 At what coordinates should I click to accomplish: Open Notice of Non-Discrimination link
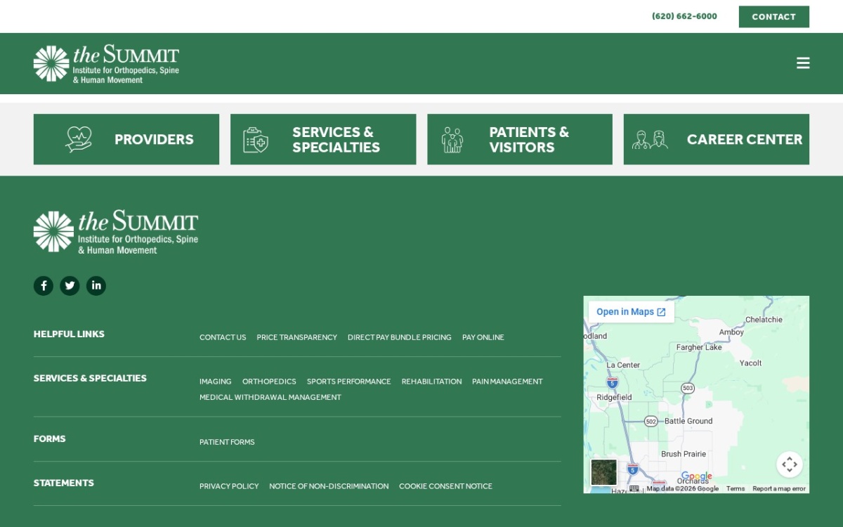click(x=329, y=486)
